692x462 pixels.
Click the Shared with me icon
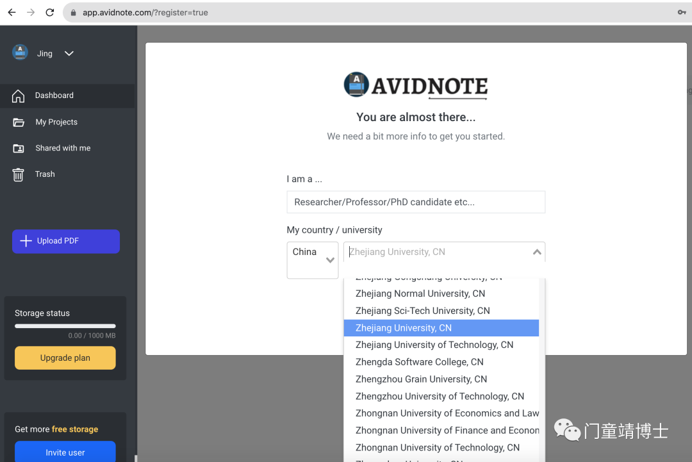[19, 148]
